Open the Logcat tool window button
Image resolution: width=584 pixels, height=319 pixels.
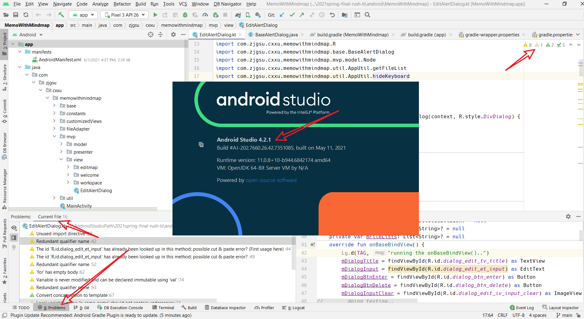293,308
